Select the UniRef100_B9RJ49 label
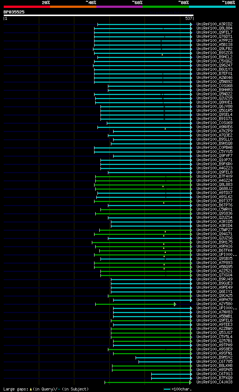 pos(214,279)
